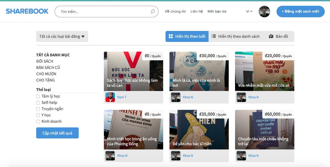Toggle the Kinh doanh checkbox
This screenshot has width=330, height=167.
click(38, 121)
